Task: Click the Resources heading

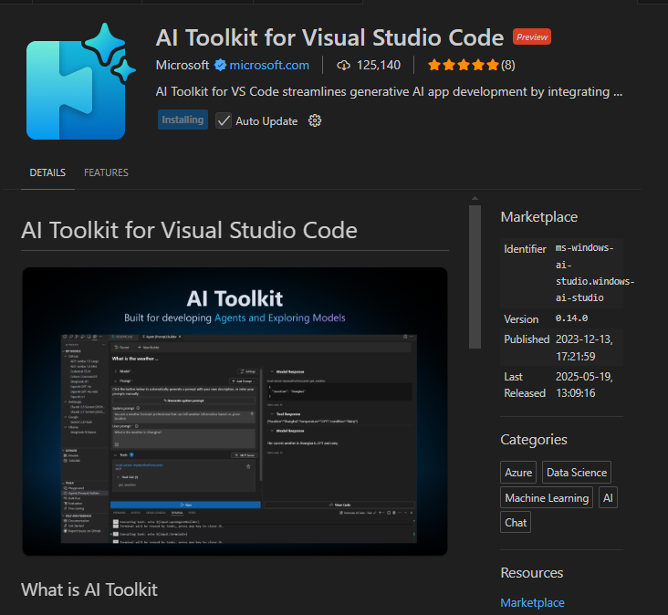Action: coord(532,573)
